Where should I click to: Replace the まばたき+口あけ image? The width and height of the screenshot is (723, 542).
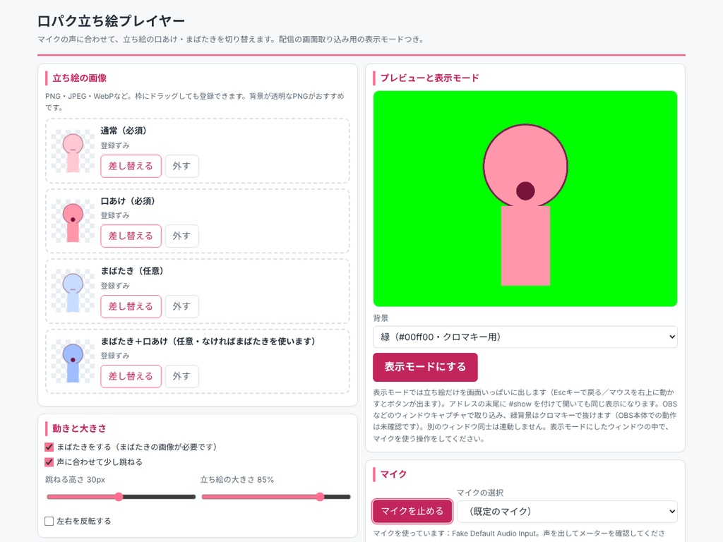(x=131, y=376)
